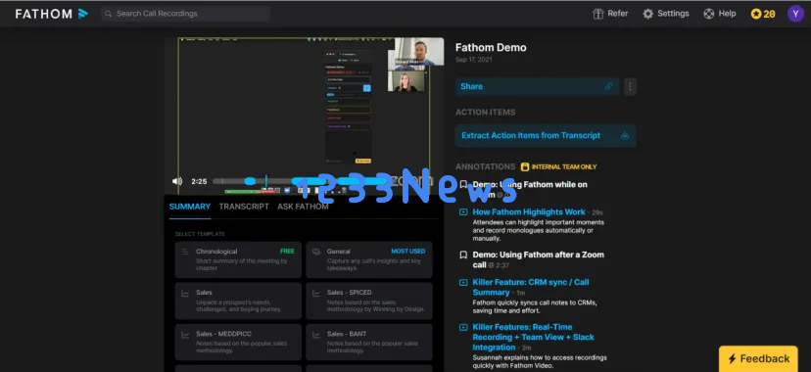Mute the video with speaker icon
811x372 pixels.
(x=177, y=181)
